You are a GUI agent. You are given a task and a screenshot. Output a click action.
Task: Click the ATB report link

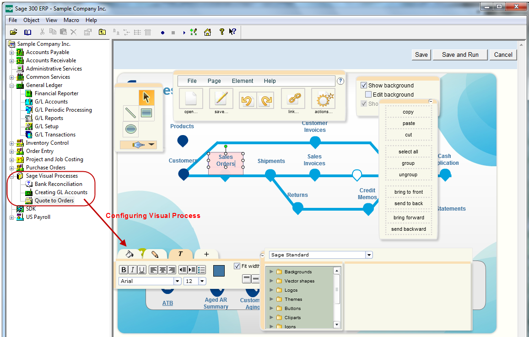(x=167, y=303)
